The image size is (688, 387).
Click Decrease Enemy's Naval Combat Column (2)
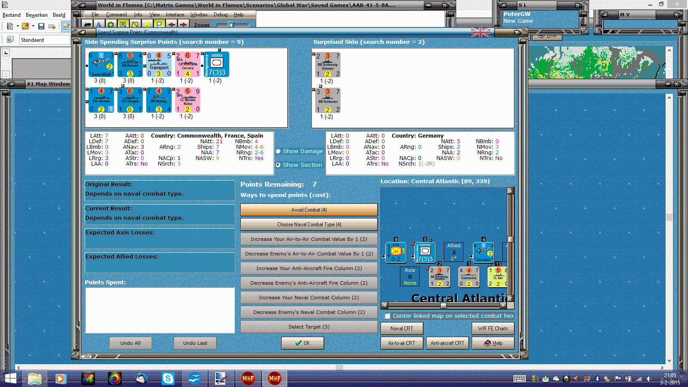coord(309,312)
